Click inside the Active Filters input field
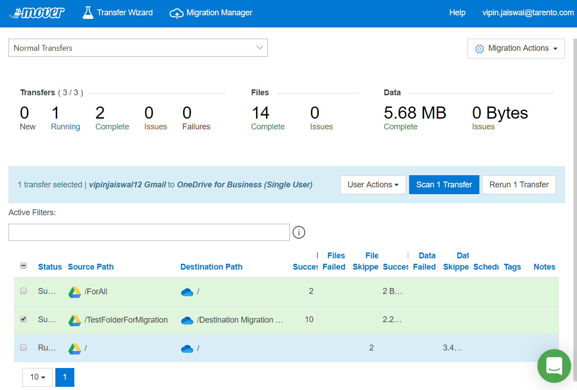This screenshot has height=390, width=577. tap(149, 232)
